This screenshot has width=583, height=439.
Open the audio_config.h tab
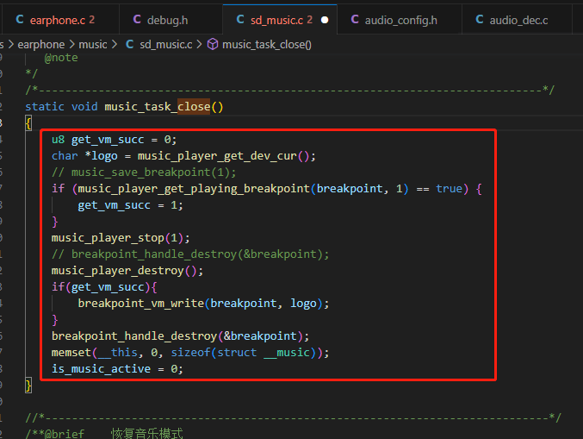pos(400,20)
